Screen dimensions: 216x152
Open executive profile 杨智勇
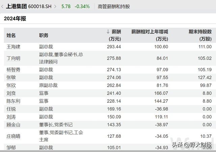13,70
